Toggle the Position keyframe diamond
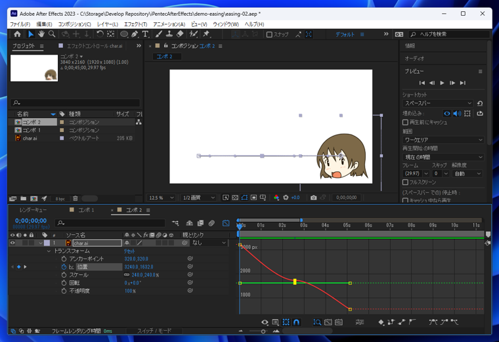Image resolution: width=499 pixels, height=342 pixels. click(18, 267)
